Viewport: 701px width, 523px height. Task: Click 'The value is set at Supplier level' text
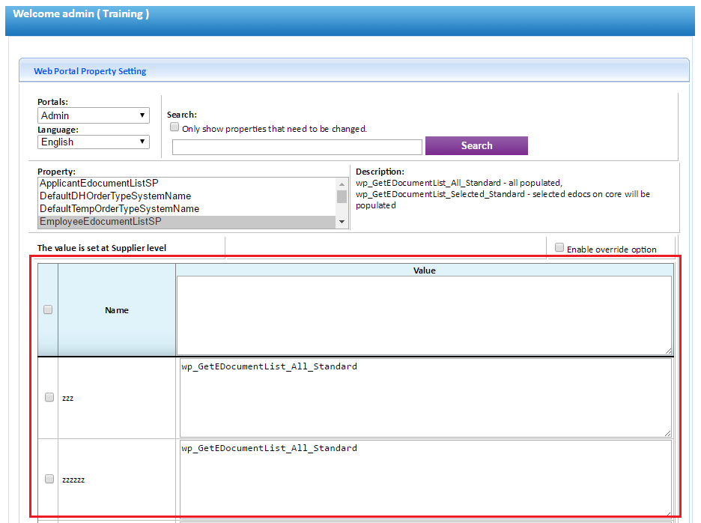[102, 248]
